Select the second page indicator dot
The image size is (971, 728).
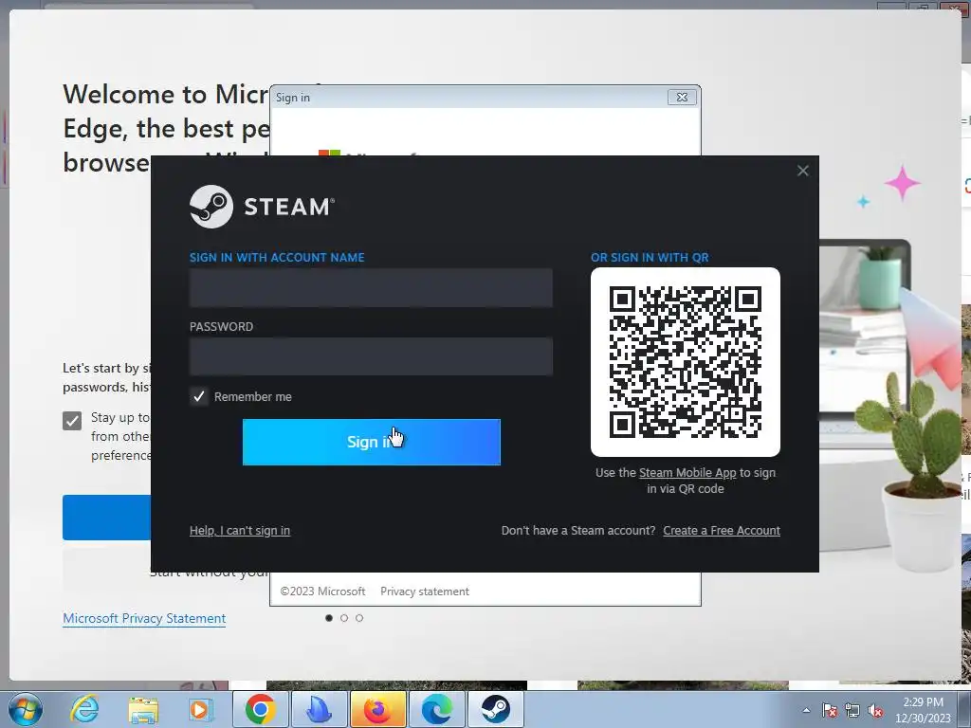[x=344, y=618]
